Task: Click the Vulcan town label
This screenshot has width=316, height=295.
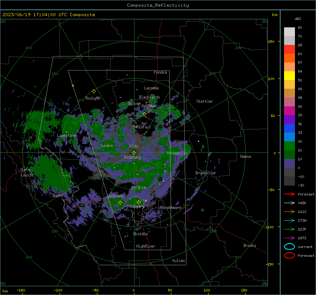Action: (x=178, y=261)
